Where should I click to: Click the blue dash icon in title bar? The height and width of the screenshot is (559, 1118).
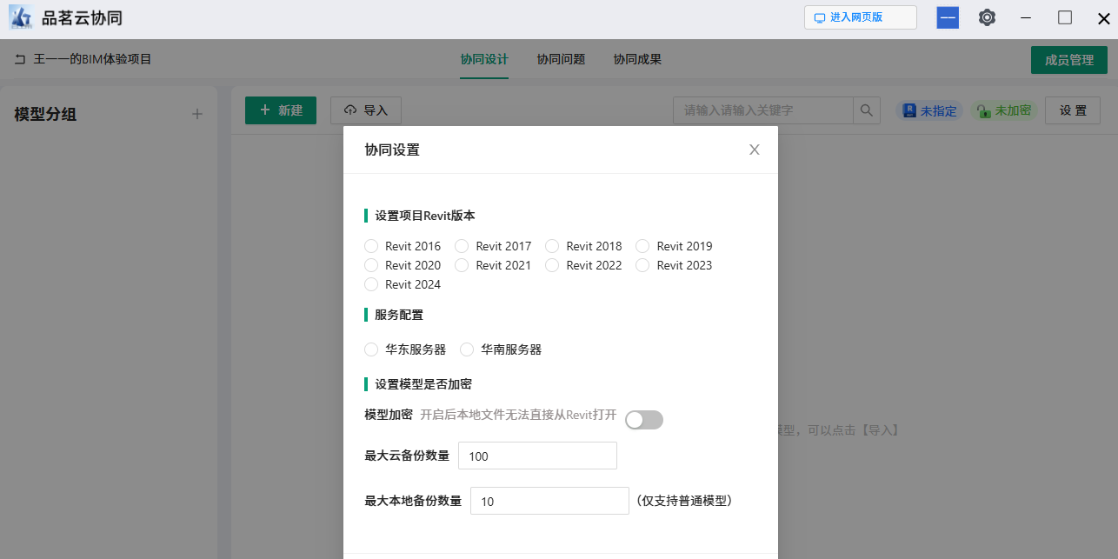click(x=948, y=17)
